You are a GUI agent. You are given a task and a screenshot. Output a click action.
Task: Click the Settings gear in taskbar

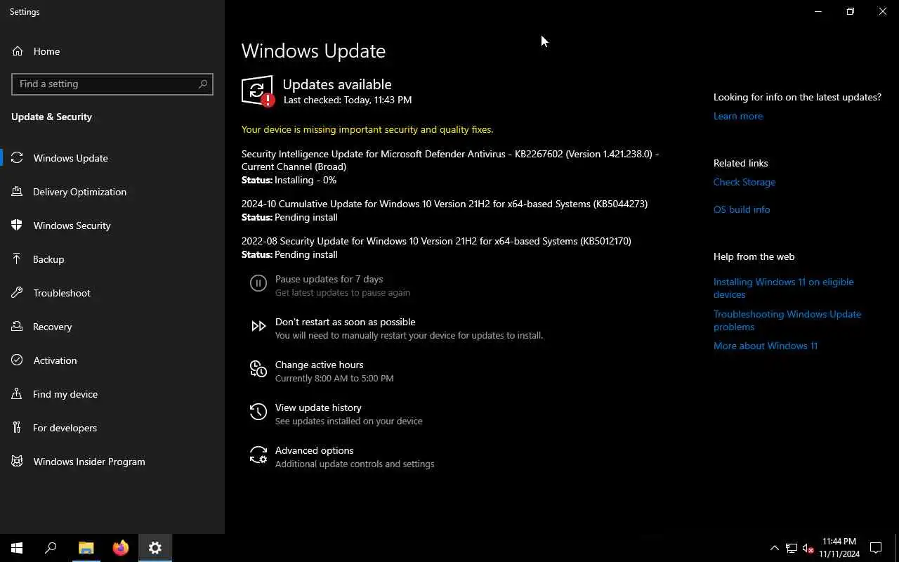[155, 548]
